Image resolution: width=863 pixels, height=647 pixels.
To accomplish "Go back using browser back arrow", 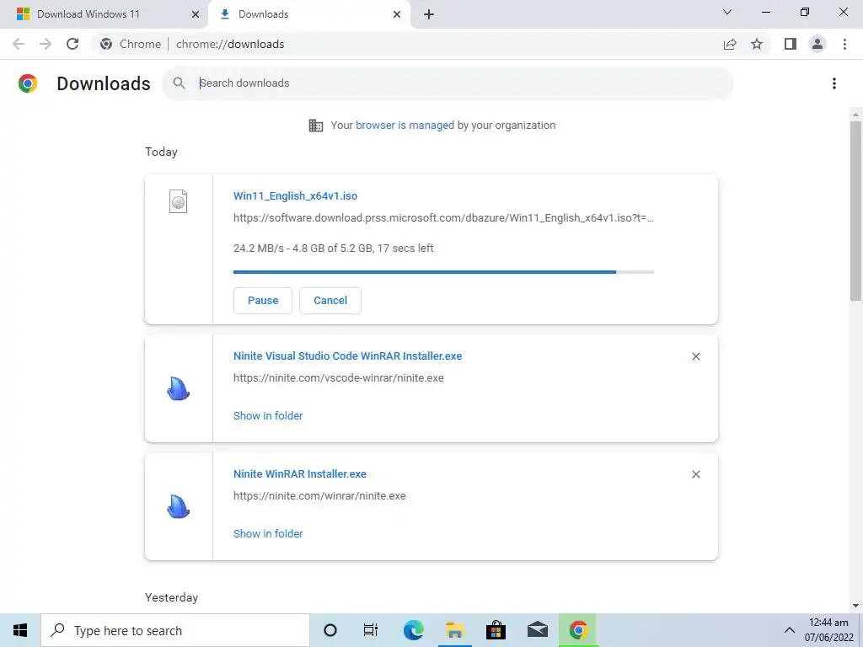I will click(x=19, y=44).
